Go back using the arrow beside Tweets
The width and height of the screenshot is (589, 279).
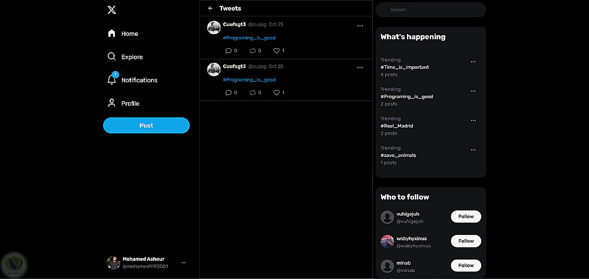click(x=210, y=9)
